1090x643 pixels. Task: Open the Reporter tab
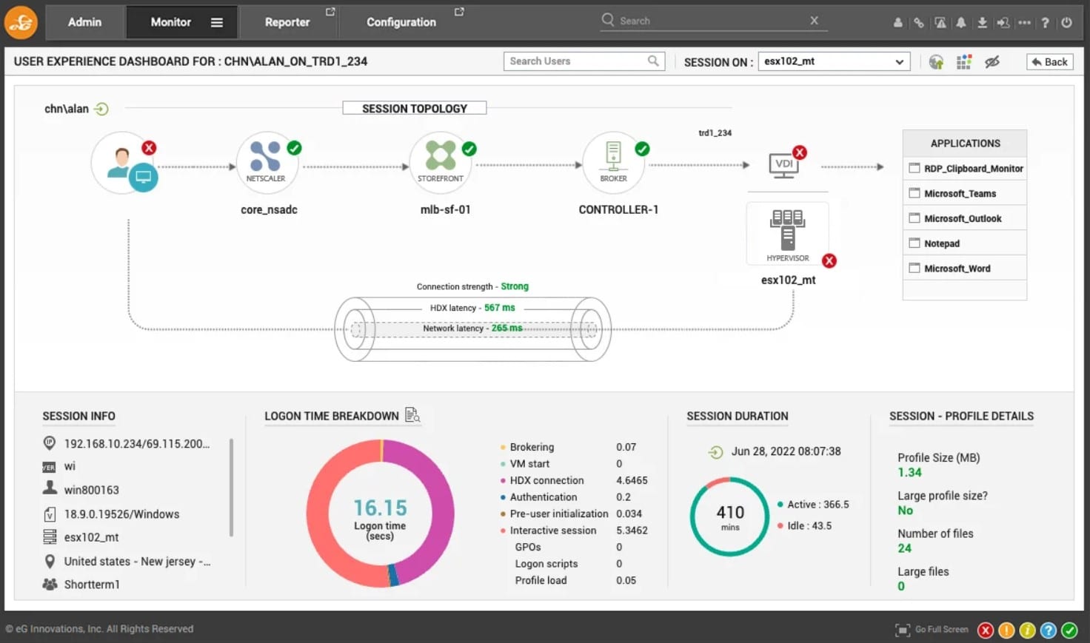pos(287,22)
